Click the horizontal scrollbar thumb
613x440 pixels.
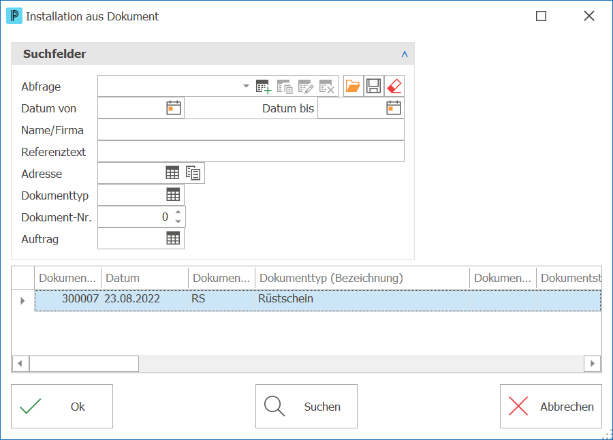[x=84, y=364]
